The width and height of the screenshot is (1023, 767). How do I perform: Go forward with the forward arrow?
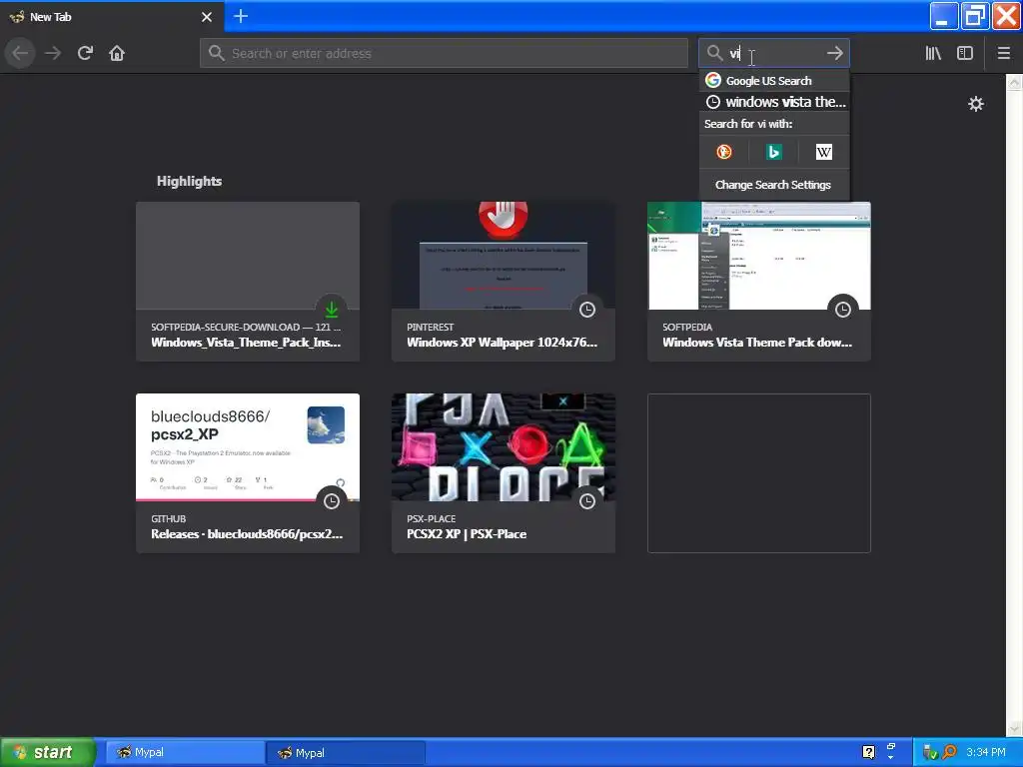(x=53, y=53)
